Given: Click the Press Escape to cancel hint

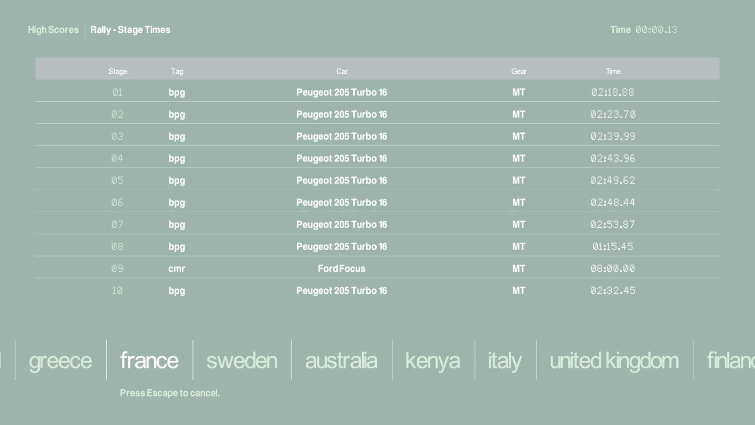Looking at the screenshot, I should click(x=170, y=393).
